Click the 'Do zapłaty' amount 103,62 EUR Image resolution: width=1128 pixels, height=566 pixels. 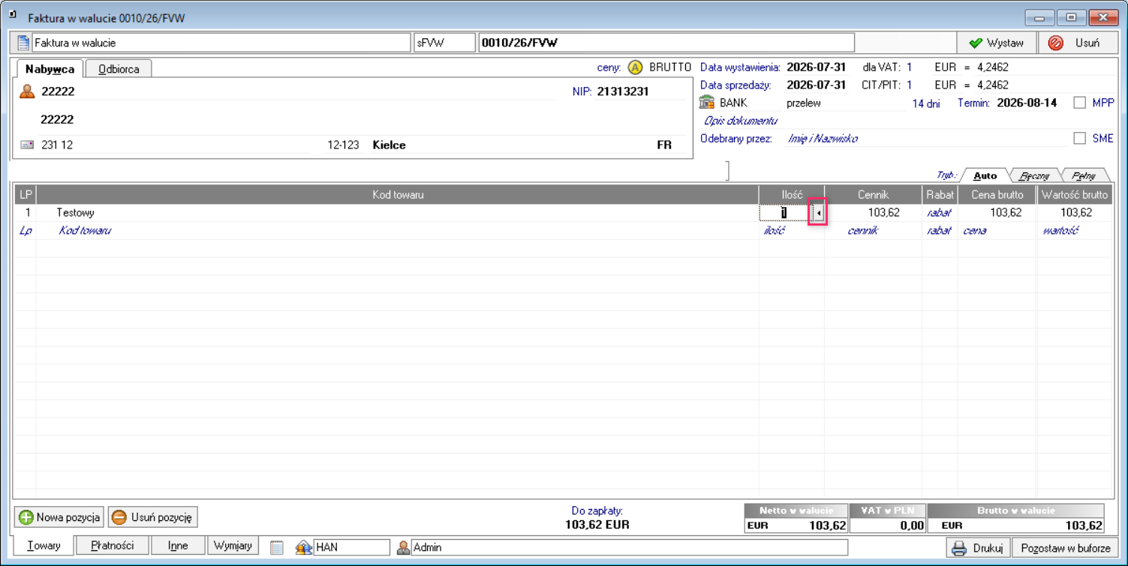pos(597,525)
